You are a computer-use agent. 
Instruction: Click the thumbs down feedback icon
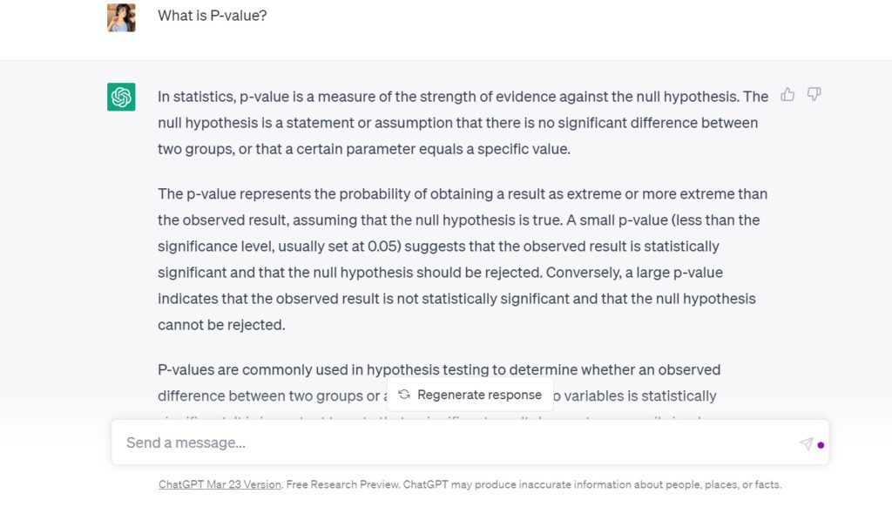tap(814, 94)
